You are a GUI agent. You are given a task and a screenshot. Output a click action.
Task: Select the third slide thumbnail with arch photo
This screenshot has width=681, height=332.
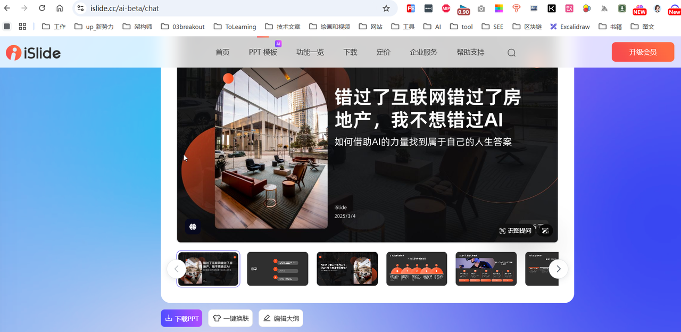pos(347,269)
